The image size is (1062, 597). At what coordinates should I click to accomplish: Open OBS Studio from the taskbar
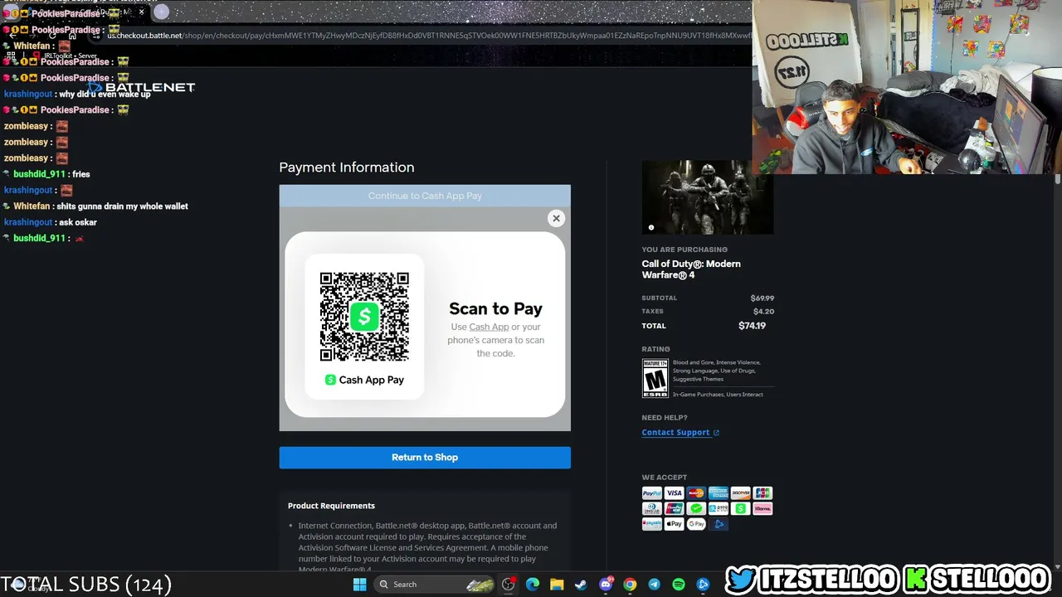coord(509,585)
